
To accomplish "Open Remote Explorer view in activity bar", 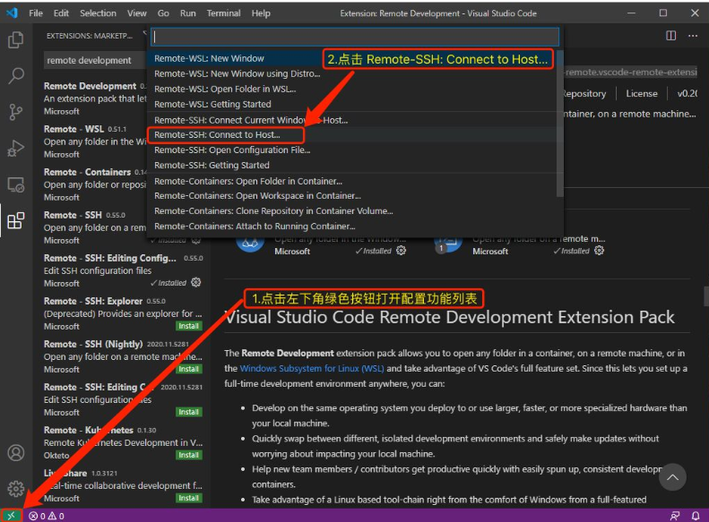I will tap(16, 184).
